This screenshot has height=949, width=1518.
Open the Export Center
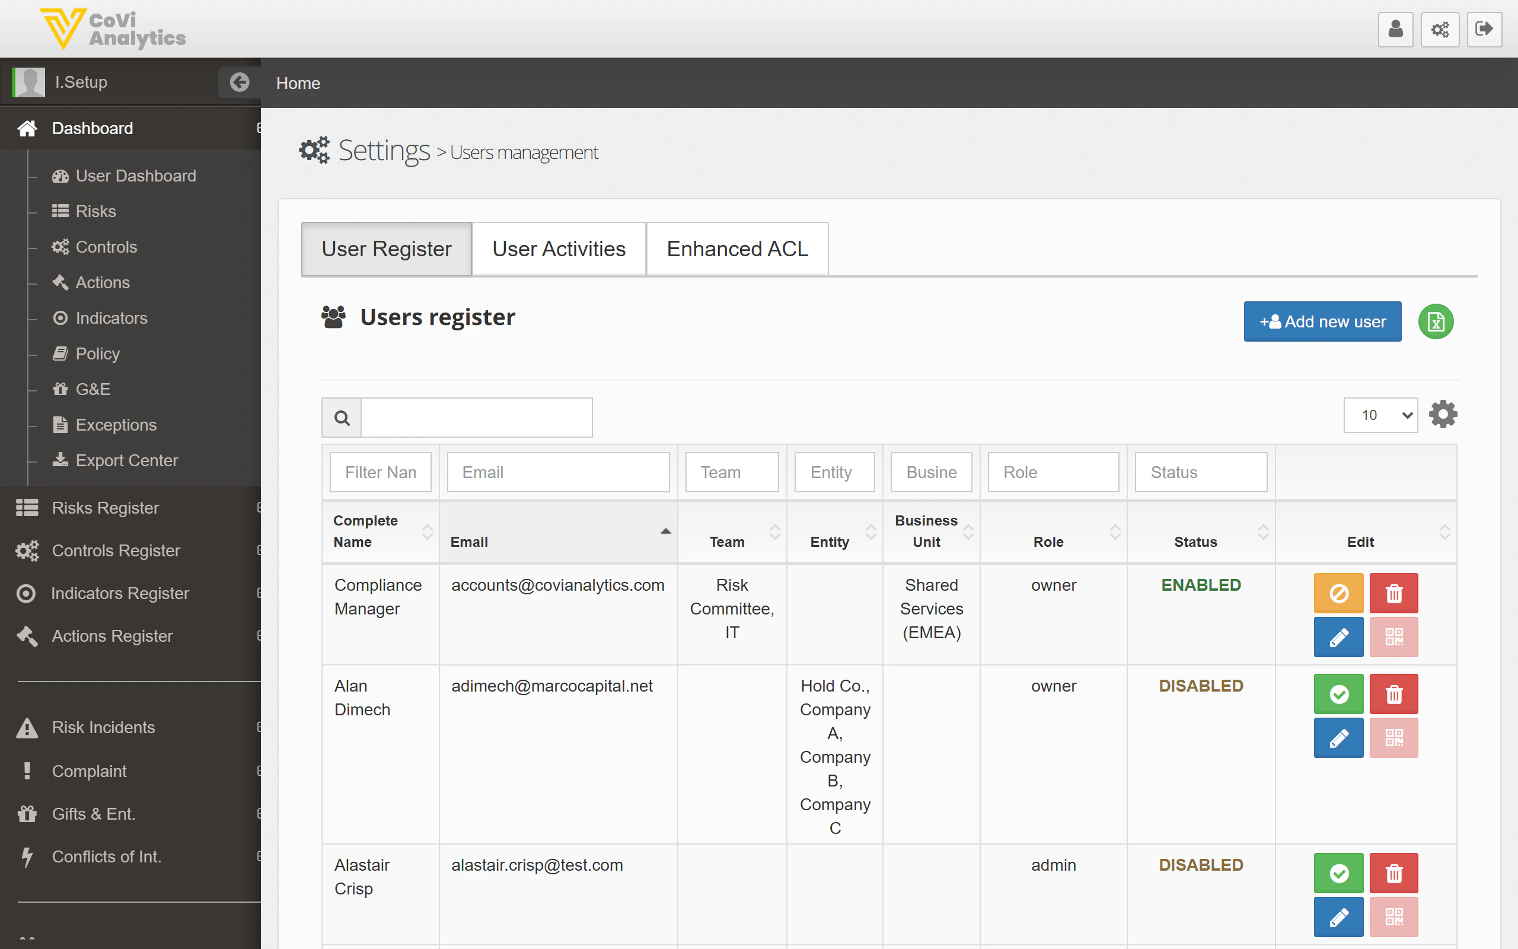[x=126, y=460]
